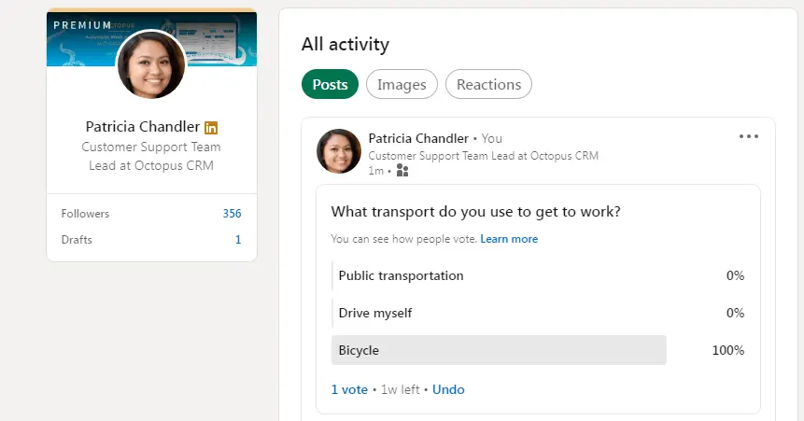
Task: Open the Drafts count link
Action: point(238,240)
